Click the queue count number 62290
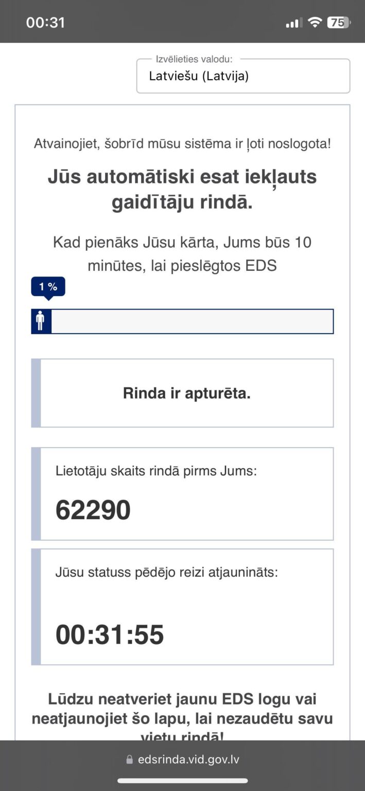The height and width of the screenshot is (791, 365). pyautogui.click(x=93, y=510)
